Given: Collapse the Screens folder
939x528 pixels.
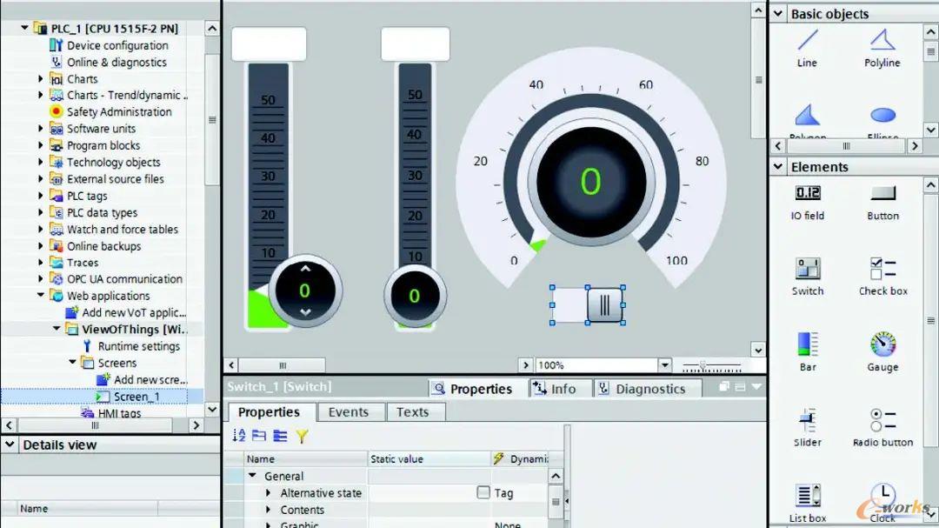Looking at the screenshot, I should (x=72, y=363).
